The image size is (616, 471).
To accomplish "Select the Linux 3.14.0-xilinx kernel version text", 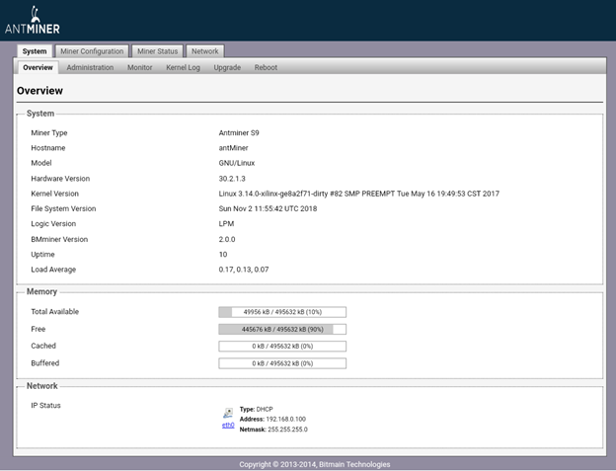I will 359,194.
